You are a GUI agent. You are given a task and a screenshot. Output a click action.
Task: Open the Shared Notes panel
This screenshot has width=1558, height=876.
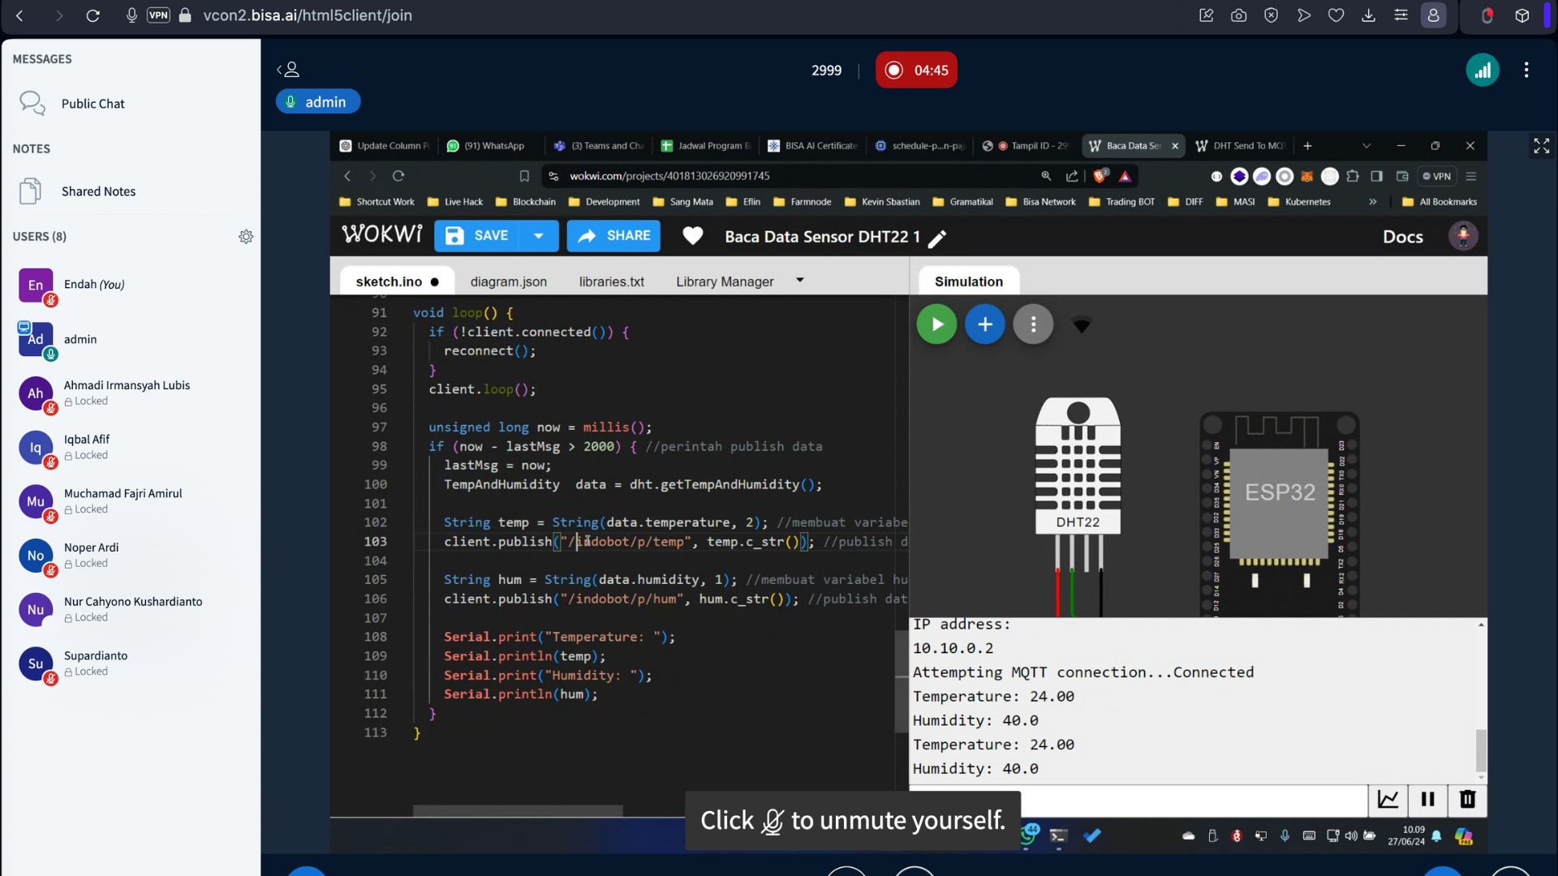pyautogui.click(x=98, y=191)
